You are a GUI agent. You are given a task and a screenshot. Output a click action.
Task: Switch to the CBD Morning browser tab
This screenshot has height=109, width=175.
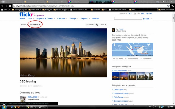pos(100,2)
